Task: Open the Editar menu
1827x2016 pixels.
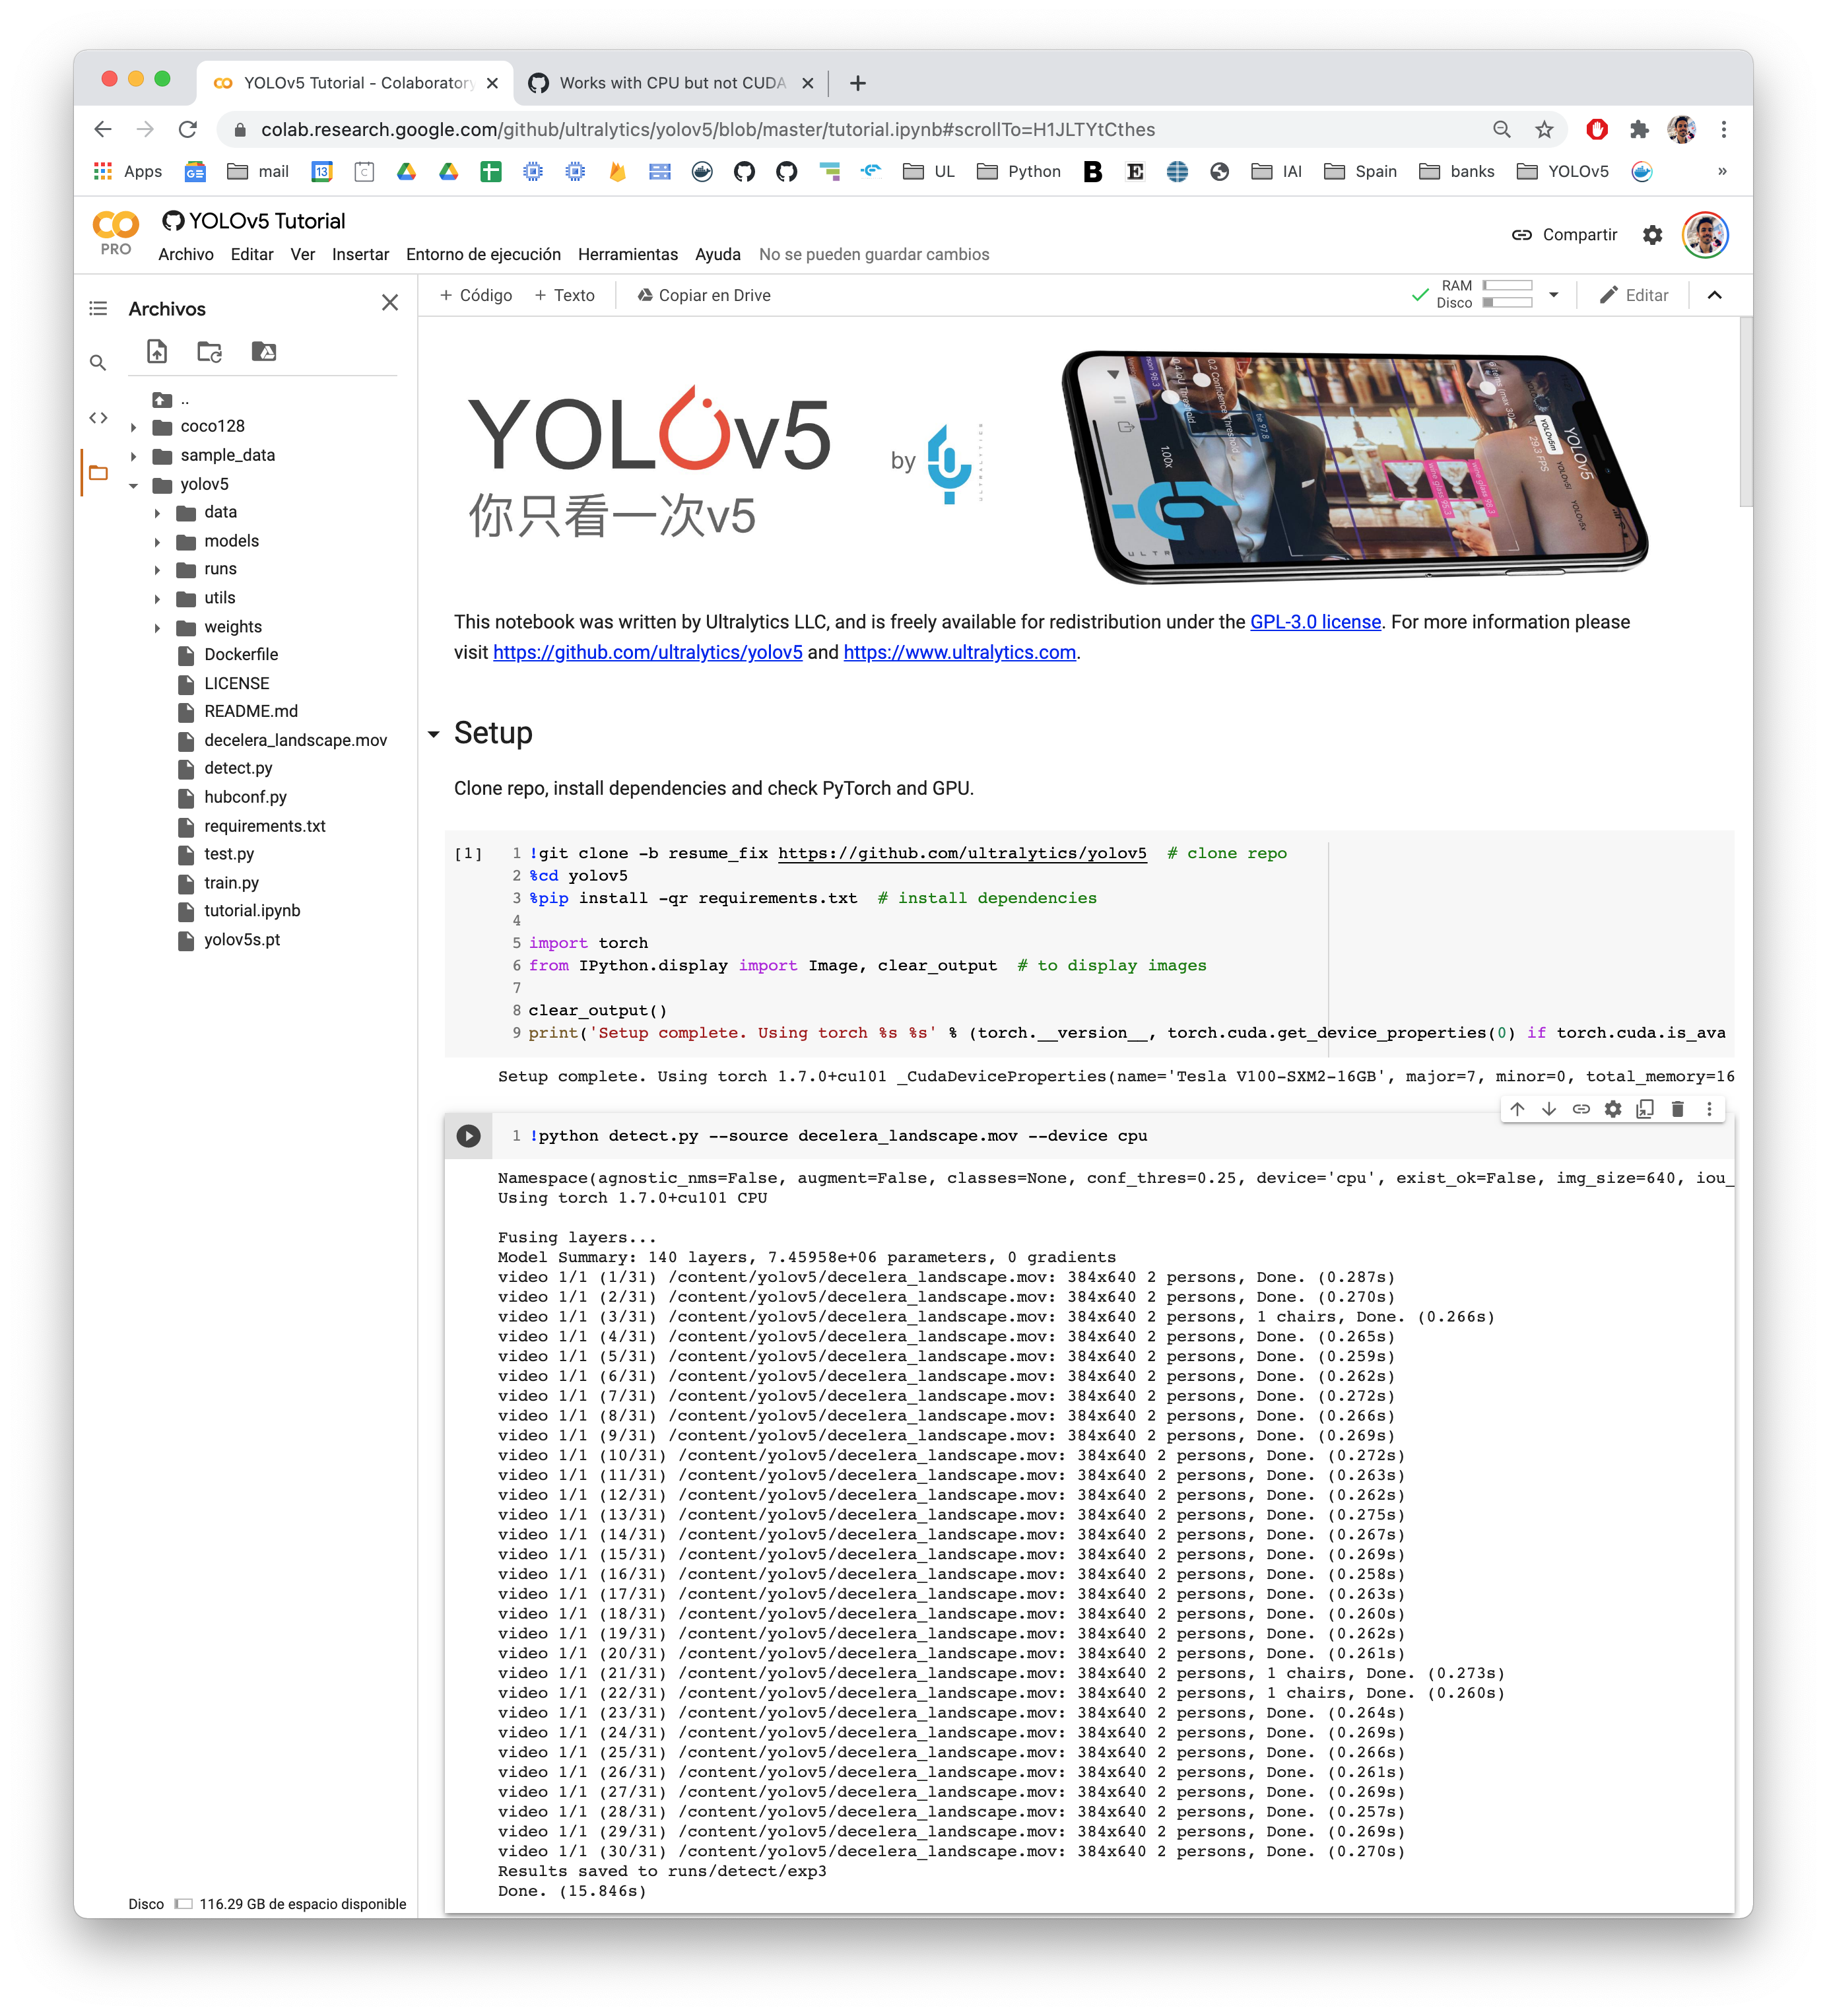Action: point(252,254)
